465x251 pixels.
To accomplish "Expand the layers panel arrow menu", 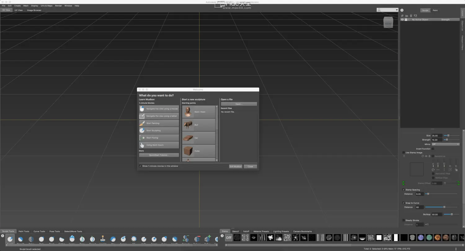I will tap(402, 10).
